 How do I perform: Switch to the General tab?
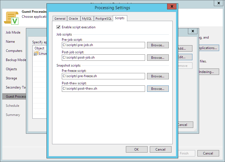coord(60,19)
